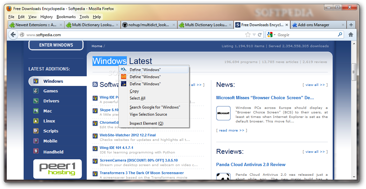Select Windows in Latest Additions sidebar
The width and height of the screenshot is (366, 189).
pyautogui.click(x=53, y=81)
